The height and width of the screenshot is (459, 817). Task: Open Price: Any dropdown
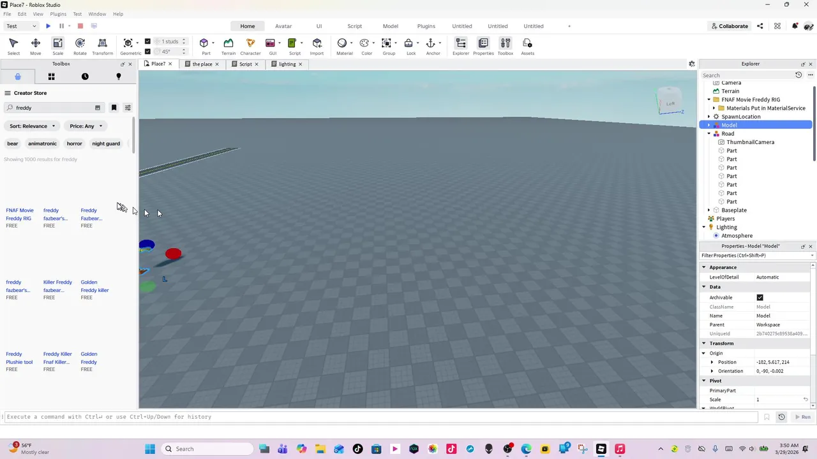86,126
